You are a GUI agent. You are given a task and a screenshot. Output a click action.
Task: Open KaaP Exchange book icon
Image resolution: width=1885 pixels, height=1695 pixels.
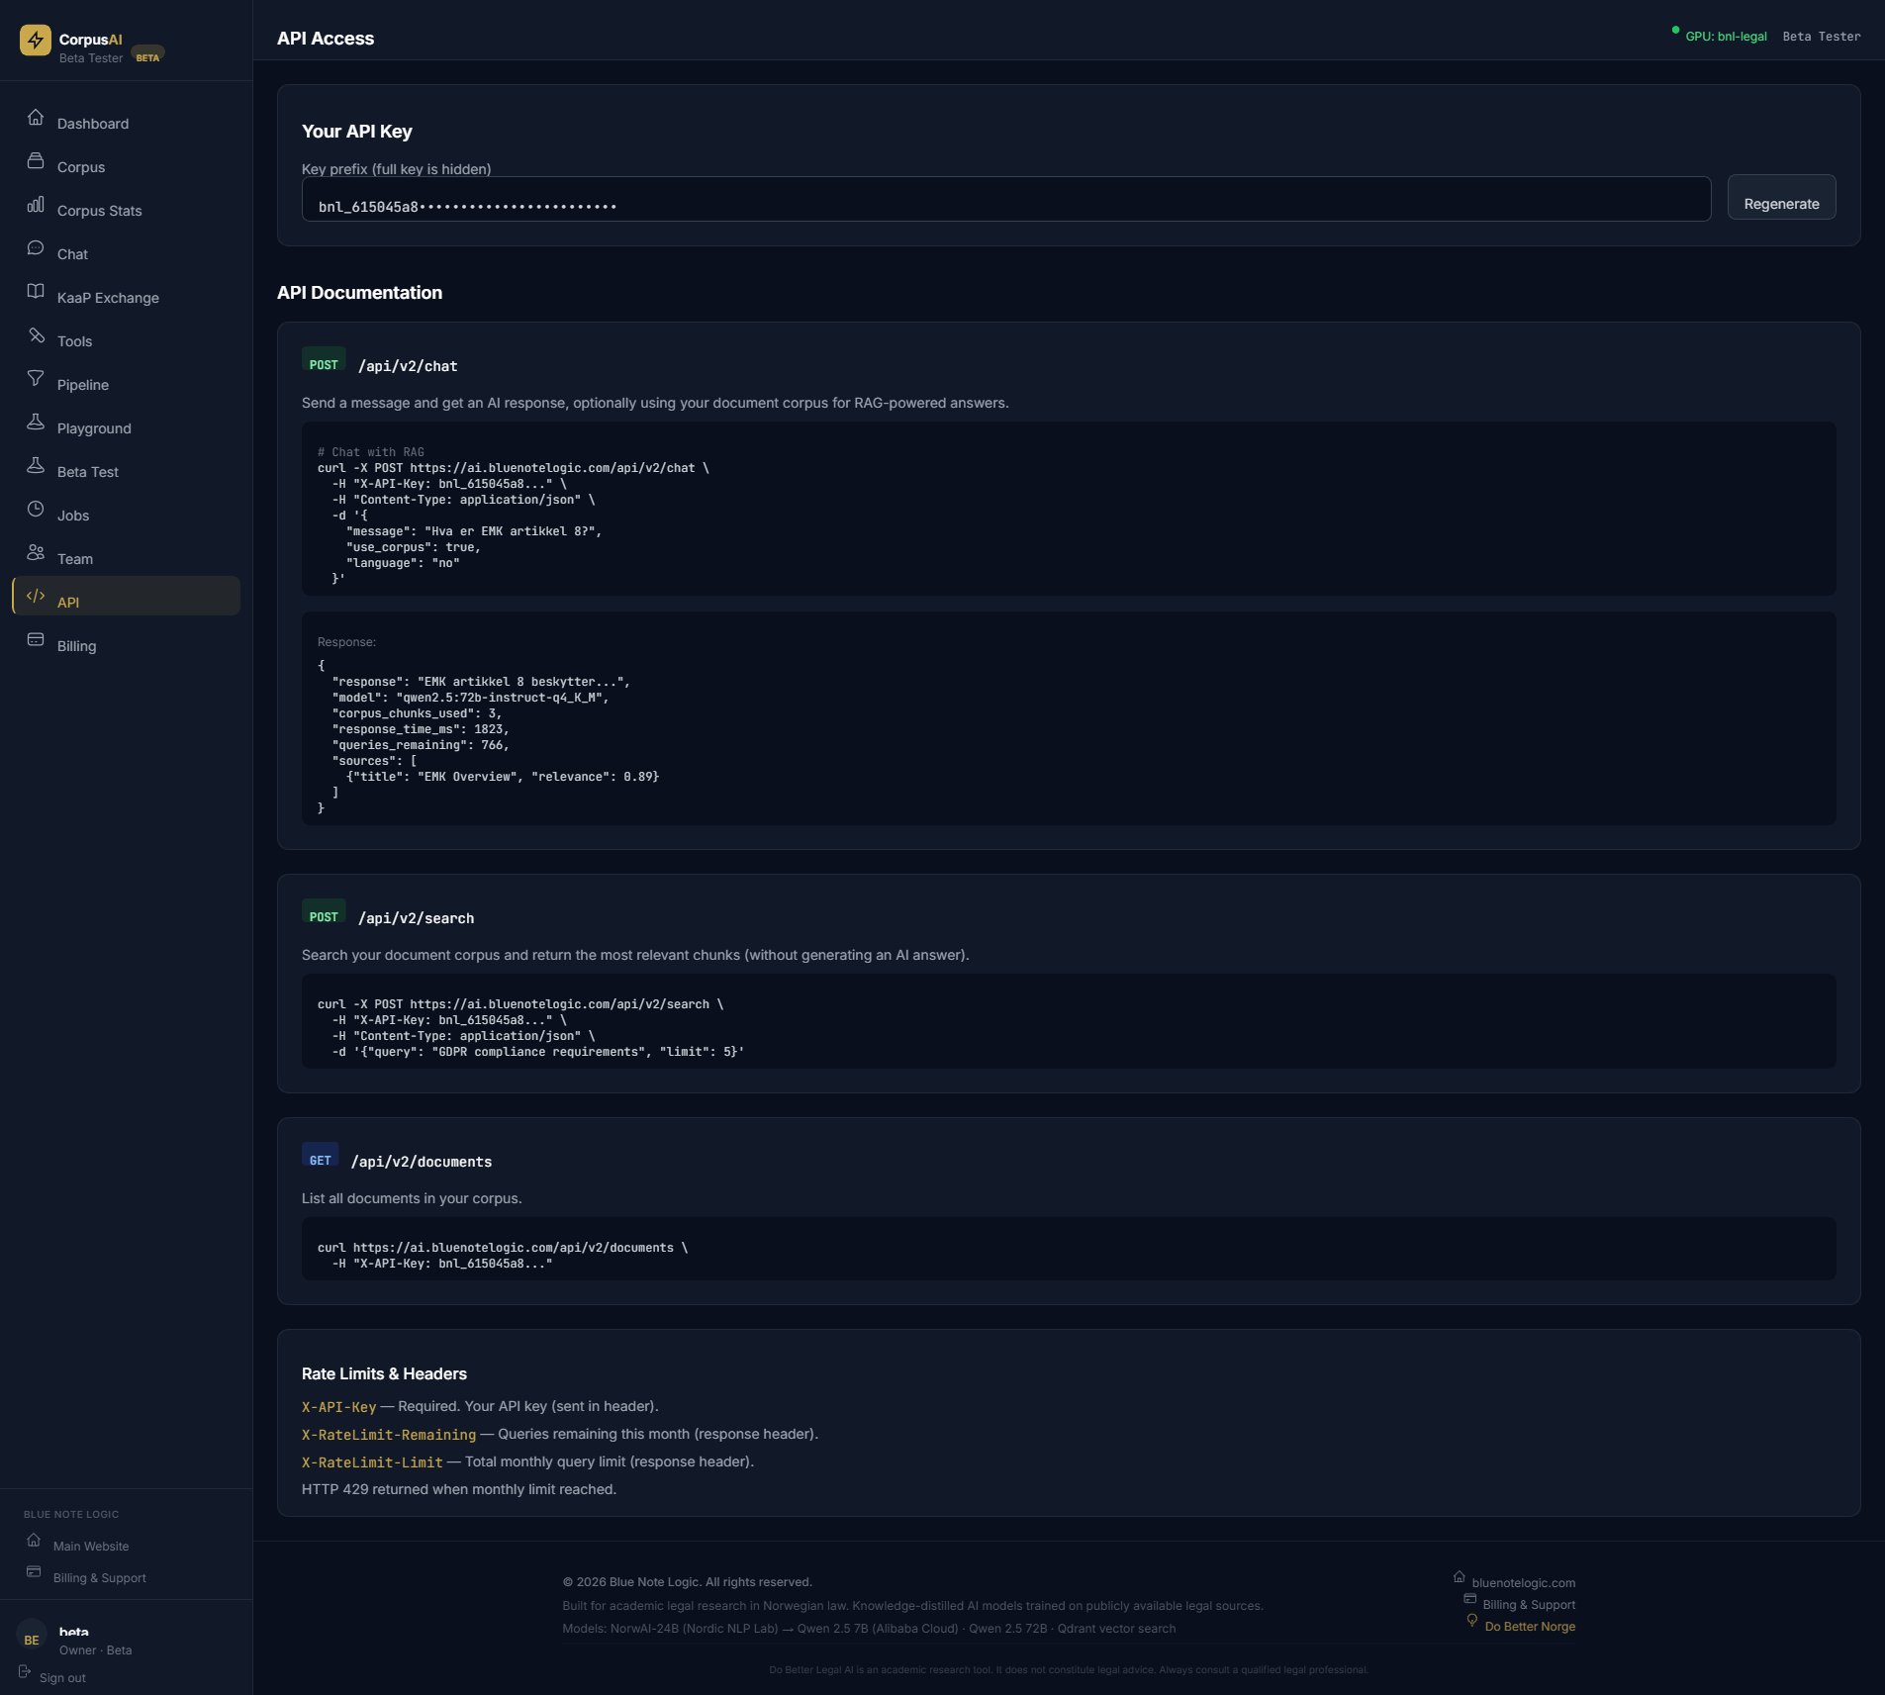coord(36,292)
